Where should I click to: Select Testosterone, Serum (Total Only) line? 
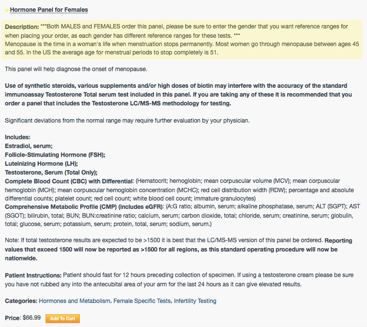tap(51, 173)
